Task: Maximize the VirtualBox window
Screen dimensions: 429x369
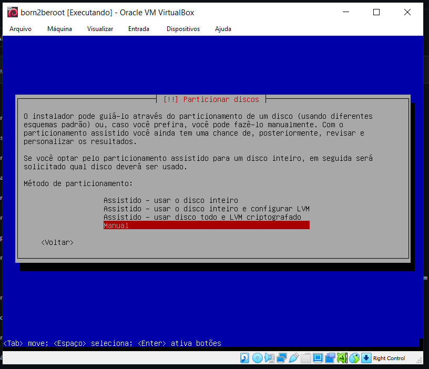Action: click(376, 12)
